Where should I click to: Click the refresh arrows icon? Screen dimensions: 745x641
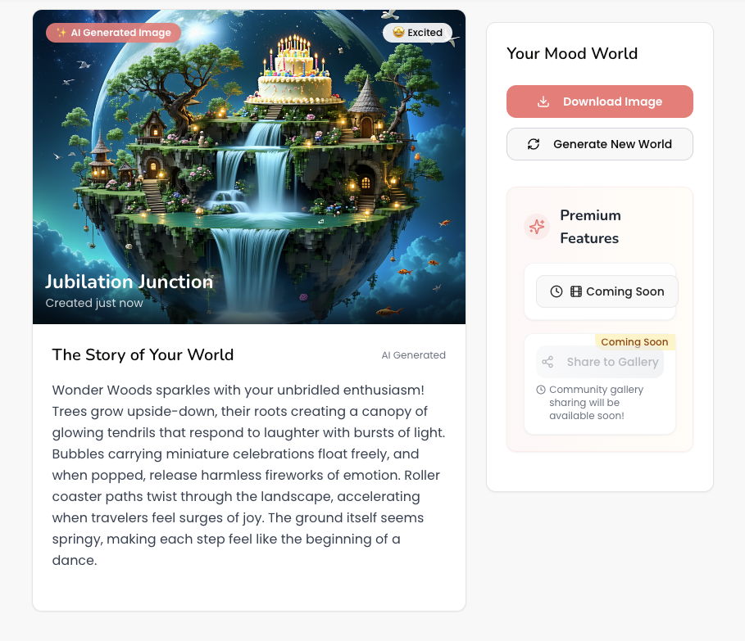tap(534, 144)
